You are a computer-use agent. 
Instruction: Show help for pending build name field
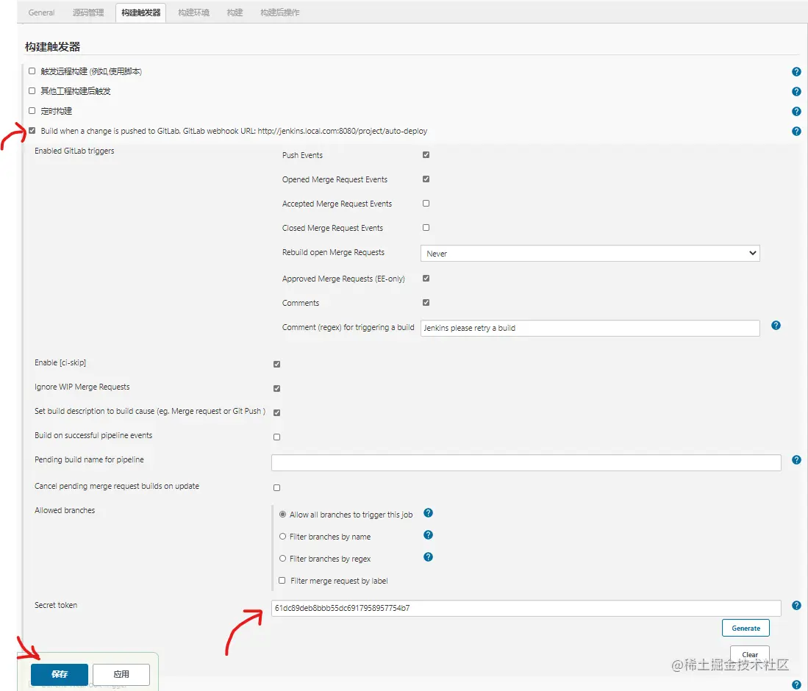point(796,459)
